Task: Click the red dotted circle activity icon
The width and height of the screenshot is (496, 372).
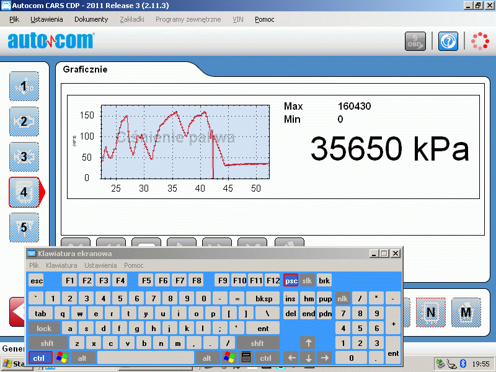Action: click(480, 41)
